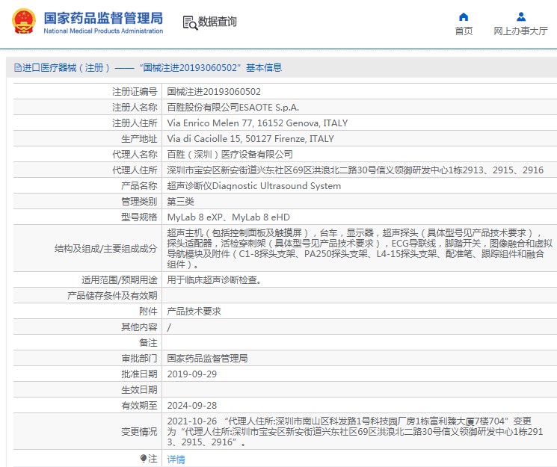Click the home house icon
The image size is (557, 467).
pos(464,16)
